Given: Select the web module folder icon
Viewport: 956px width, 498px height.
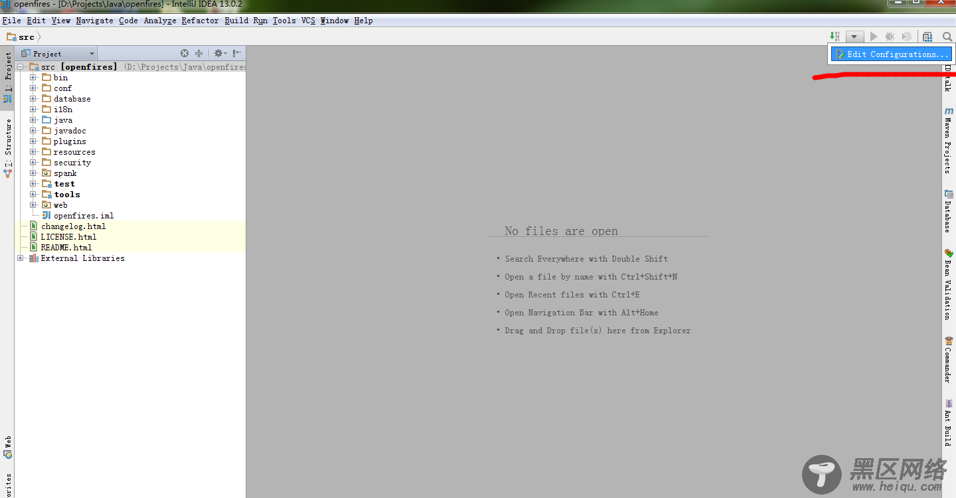Looking at the screenshot, I should pyautogui.click(x=46, y=205).
